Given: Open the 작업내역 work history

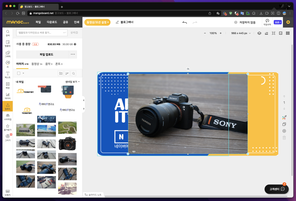Looking at the screenshot, I should [267, 22].
